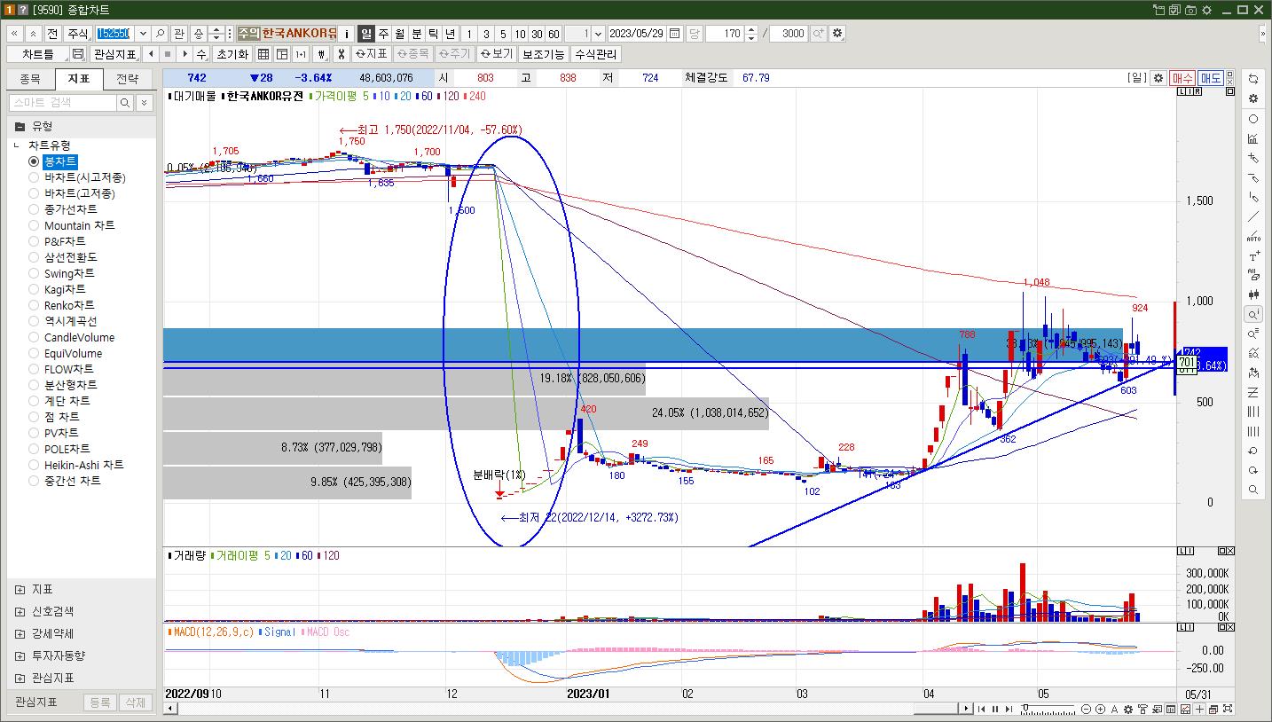Click the skip to first playback icon

point(982,709)
